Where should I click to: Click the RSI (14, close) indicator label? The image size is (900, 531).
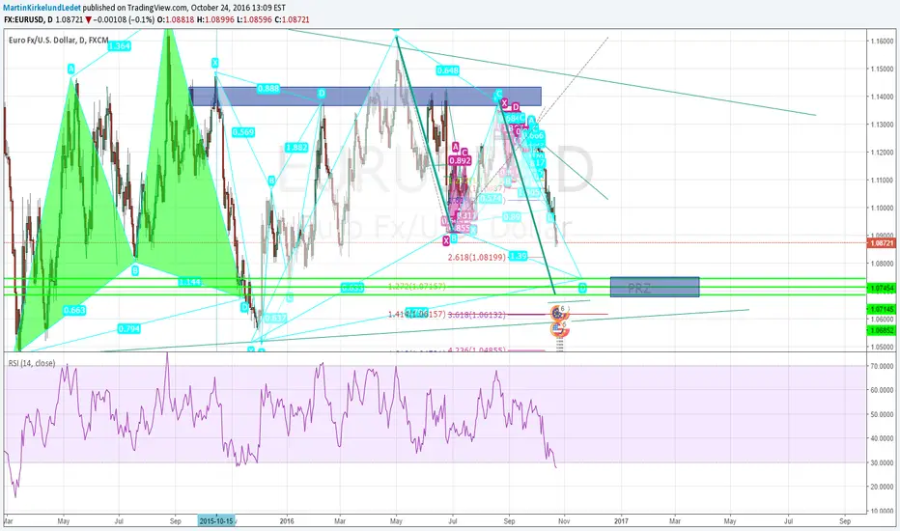click(32, 363)
